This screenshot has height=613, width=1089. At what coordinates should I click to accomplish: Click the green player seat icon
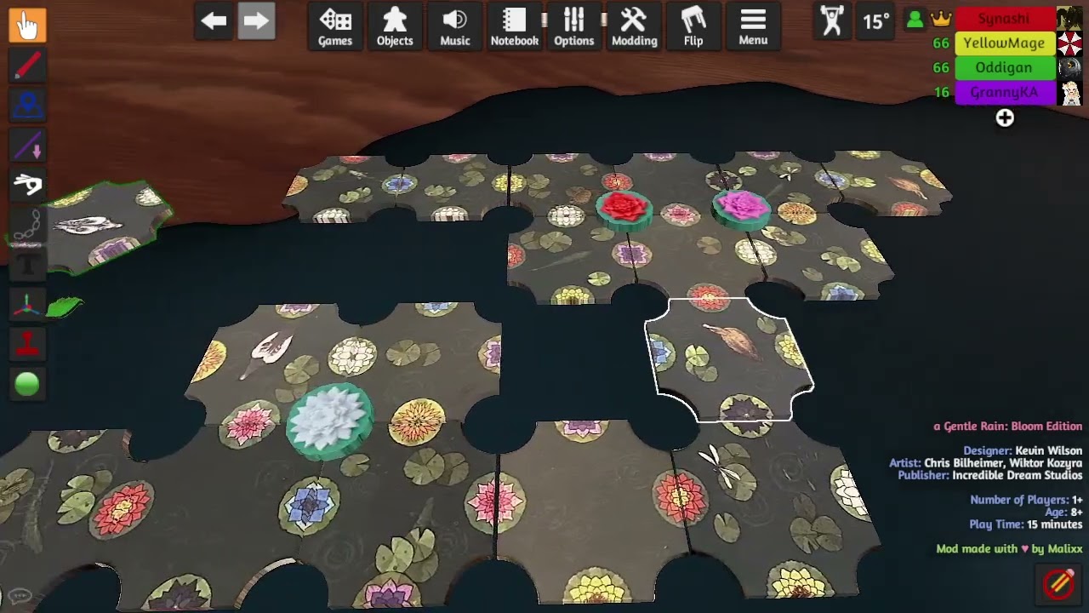[x=915, y=19]
